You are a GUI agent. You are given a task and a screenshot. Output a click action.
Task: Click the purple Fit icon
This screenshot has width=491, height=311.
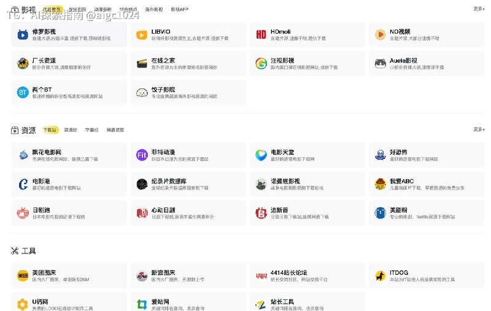pyautogui.click(x=142, y=155)
